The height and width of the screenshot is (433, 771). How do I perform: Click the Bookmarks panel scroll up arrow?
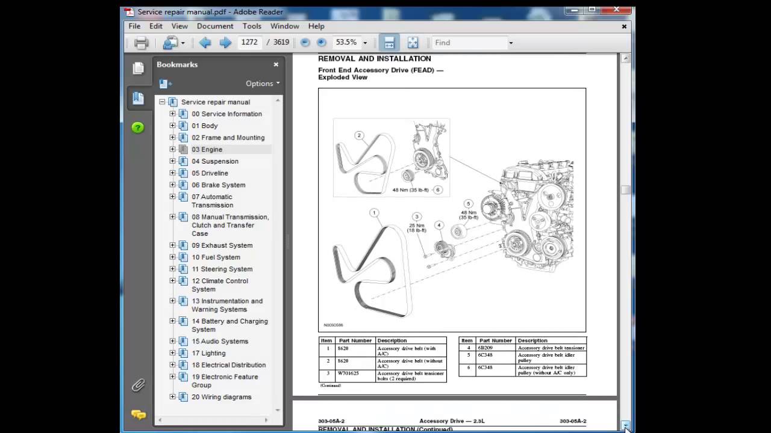coord(278,100)
